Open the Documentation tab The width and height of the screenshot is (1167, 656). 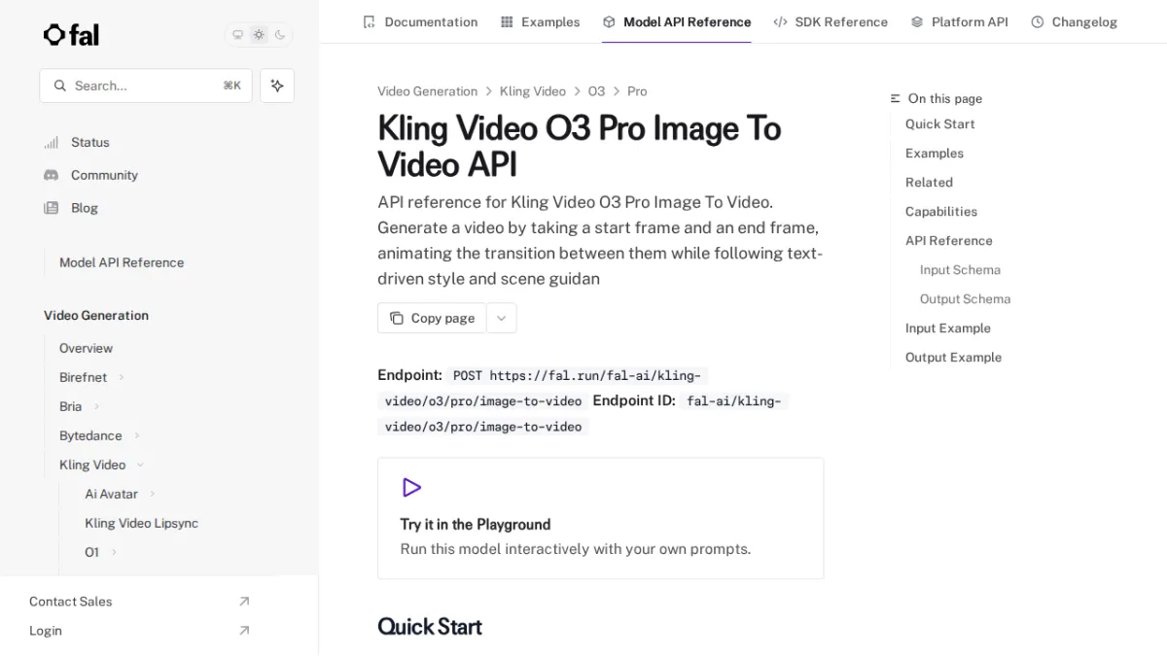click(420, 21)
